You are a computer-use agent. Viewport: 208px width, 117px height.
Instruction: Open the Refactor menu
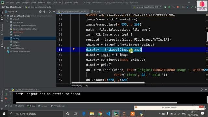point(42,3)
